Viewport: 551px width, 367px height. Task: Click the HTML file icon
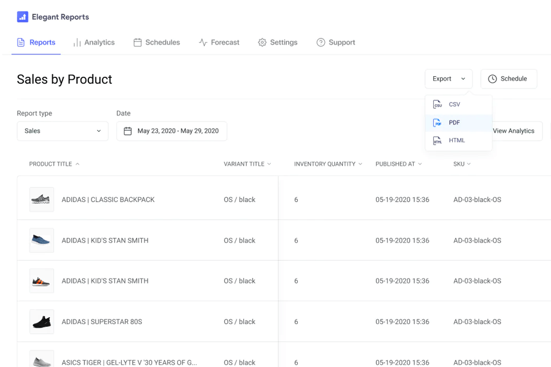pyautogui.click(x=437, y=140)
